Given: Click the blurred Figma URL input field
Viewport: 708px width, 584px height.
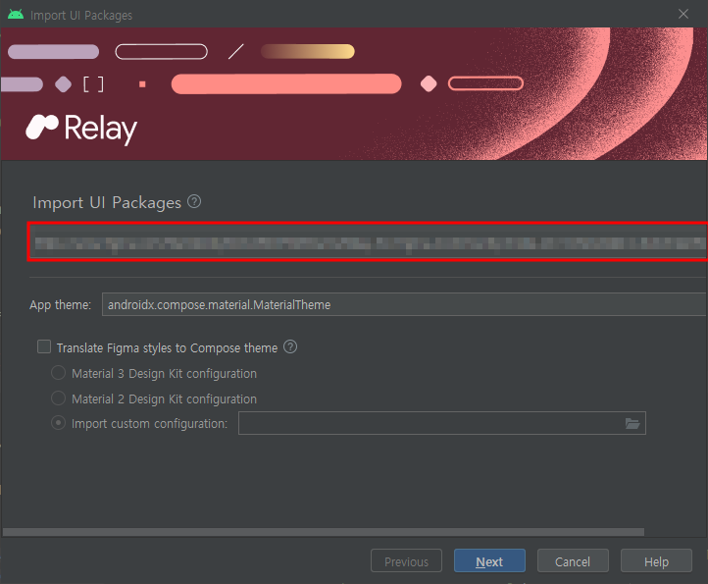Looking at the screenshot, I should point(368,241).
